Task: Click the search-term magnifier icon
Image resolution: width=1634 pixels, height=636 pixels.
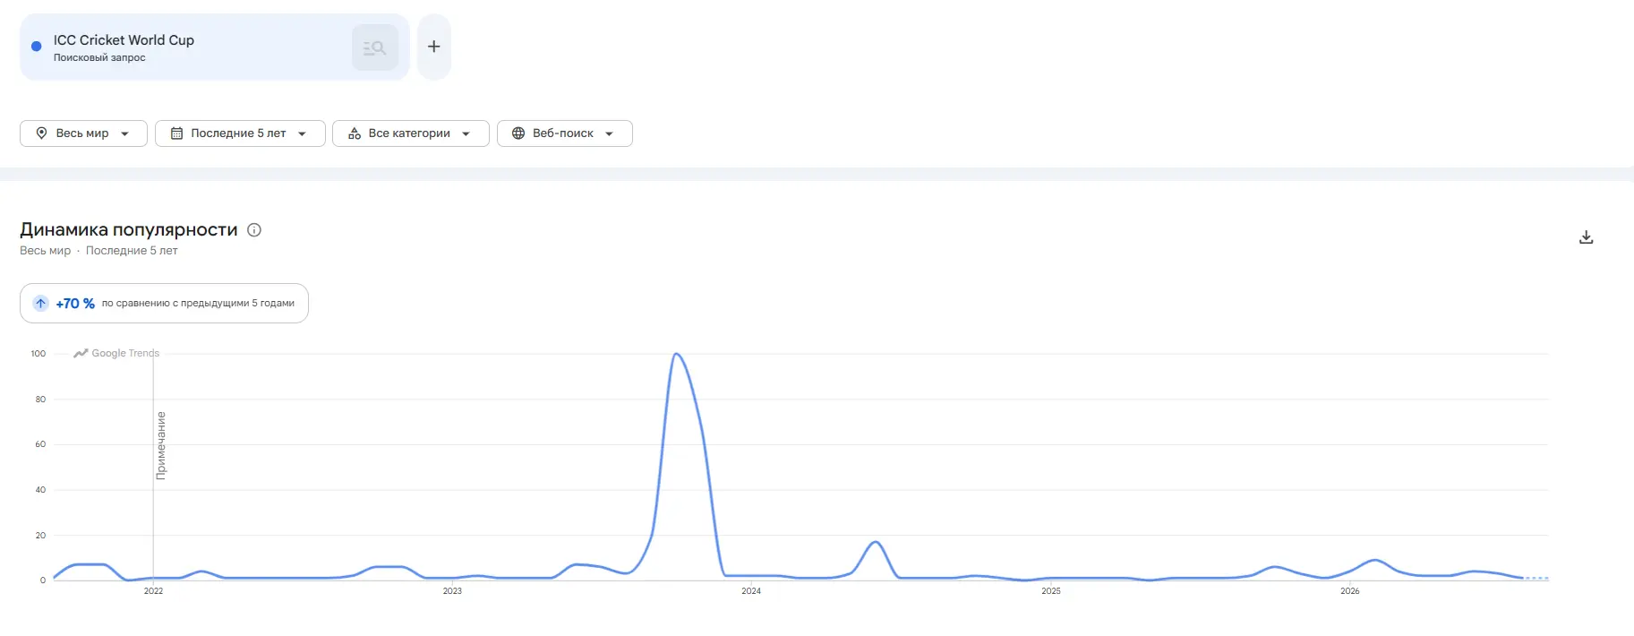Action: 375,47
